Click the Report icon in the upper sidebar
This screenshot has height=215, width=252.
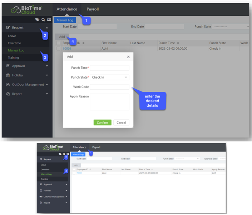click(x=8, y=94)
